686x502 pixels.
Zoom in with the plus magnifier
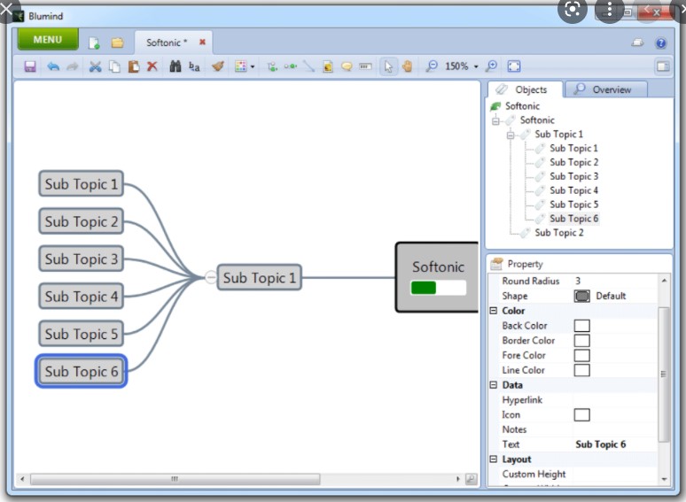pos(492,66)
